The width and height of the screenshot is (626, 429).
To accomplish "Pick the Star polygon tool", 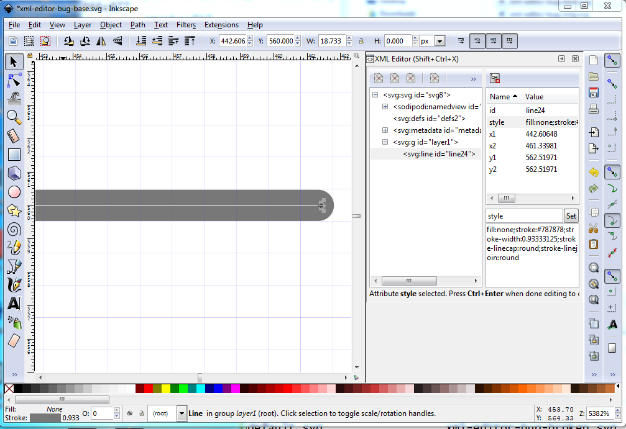I will 14,210.
